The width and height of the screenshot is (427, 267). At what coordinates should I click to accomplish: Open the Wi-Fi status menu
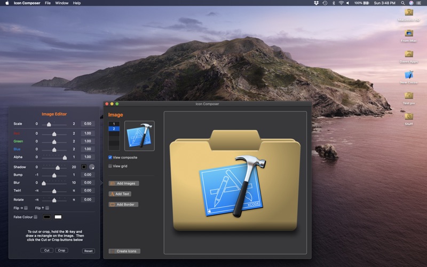pyautogui.click(x=341, y=3)
